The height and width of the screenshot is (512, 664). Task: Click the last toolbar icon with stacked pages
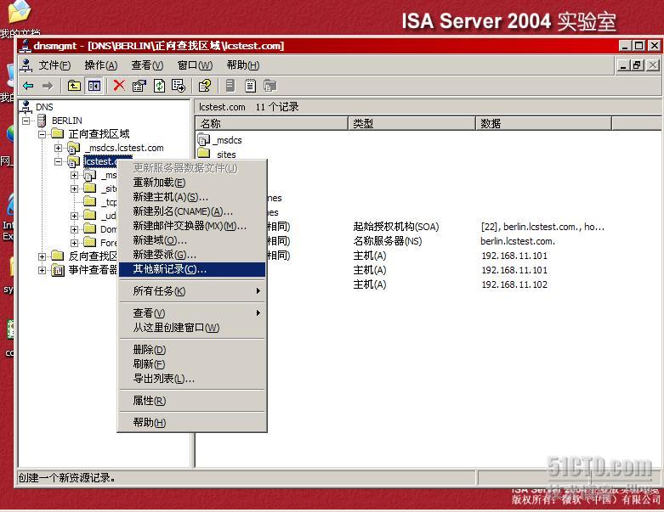pos(270,87)
